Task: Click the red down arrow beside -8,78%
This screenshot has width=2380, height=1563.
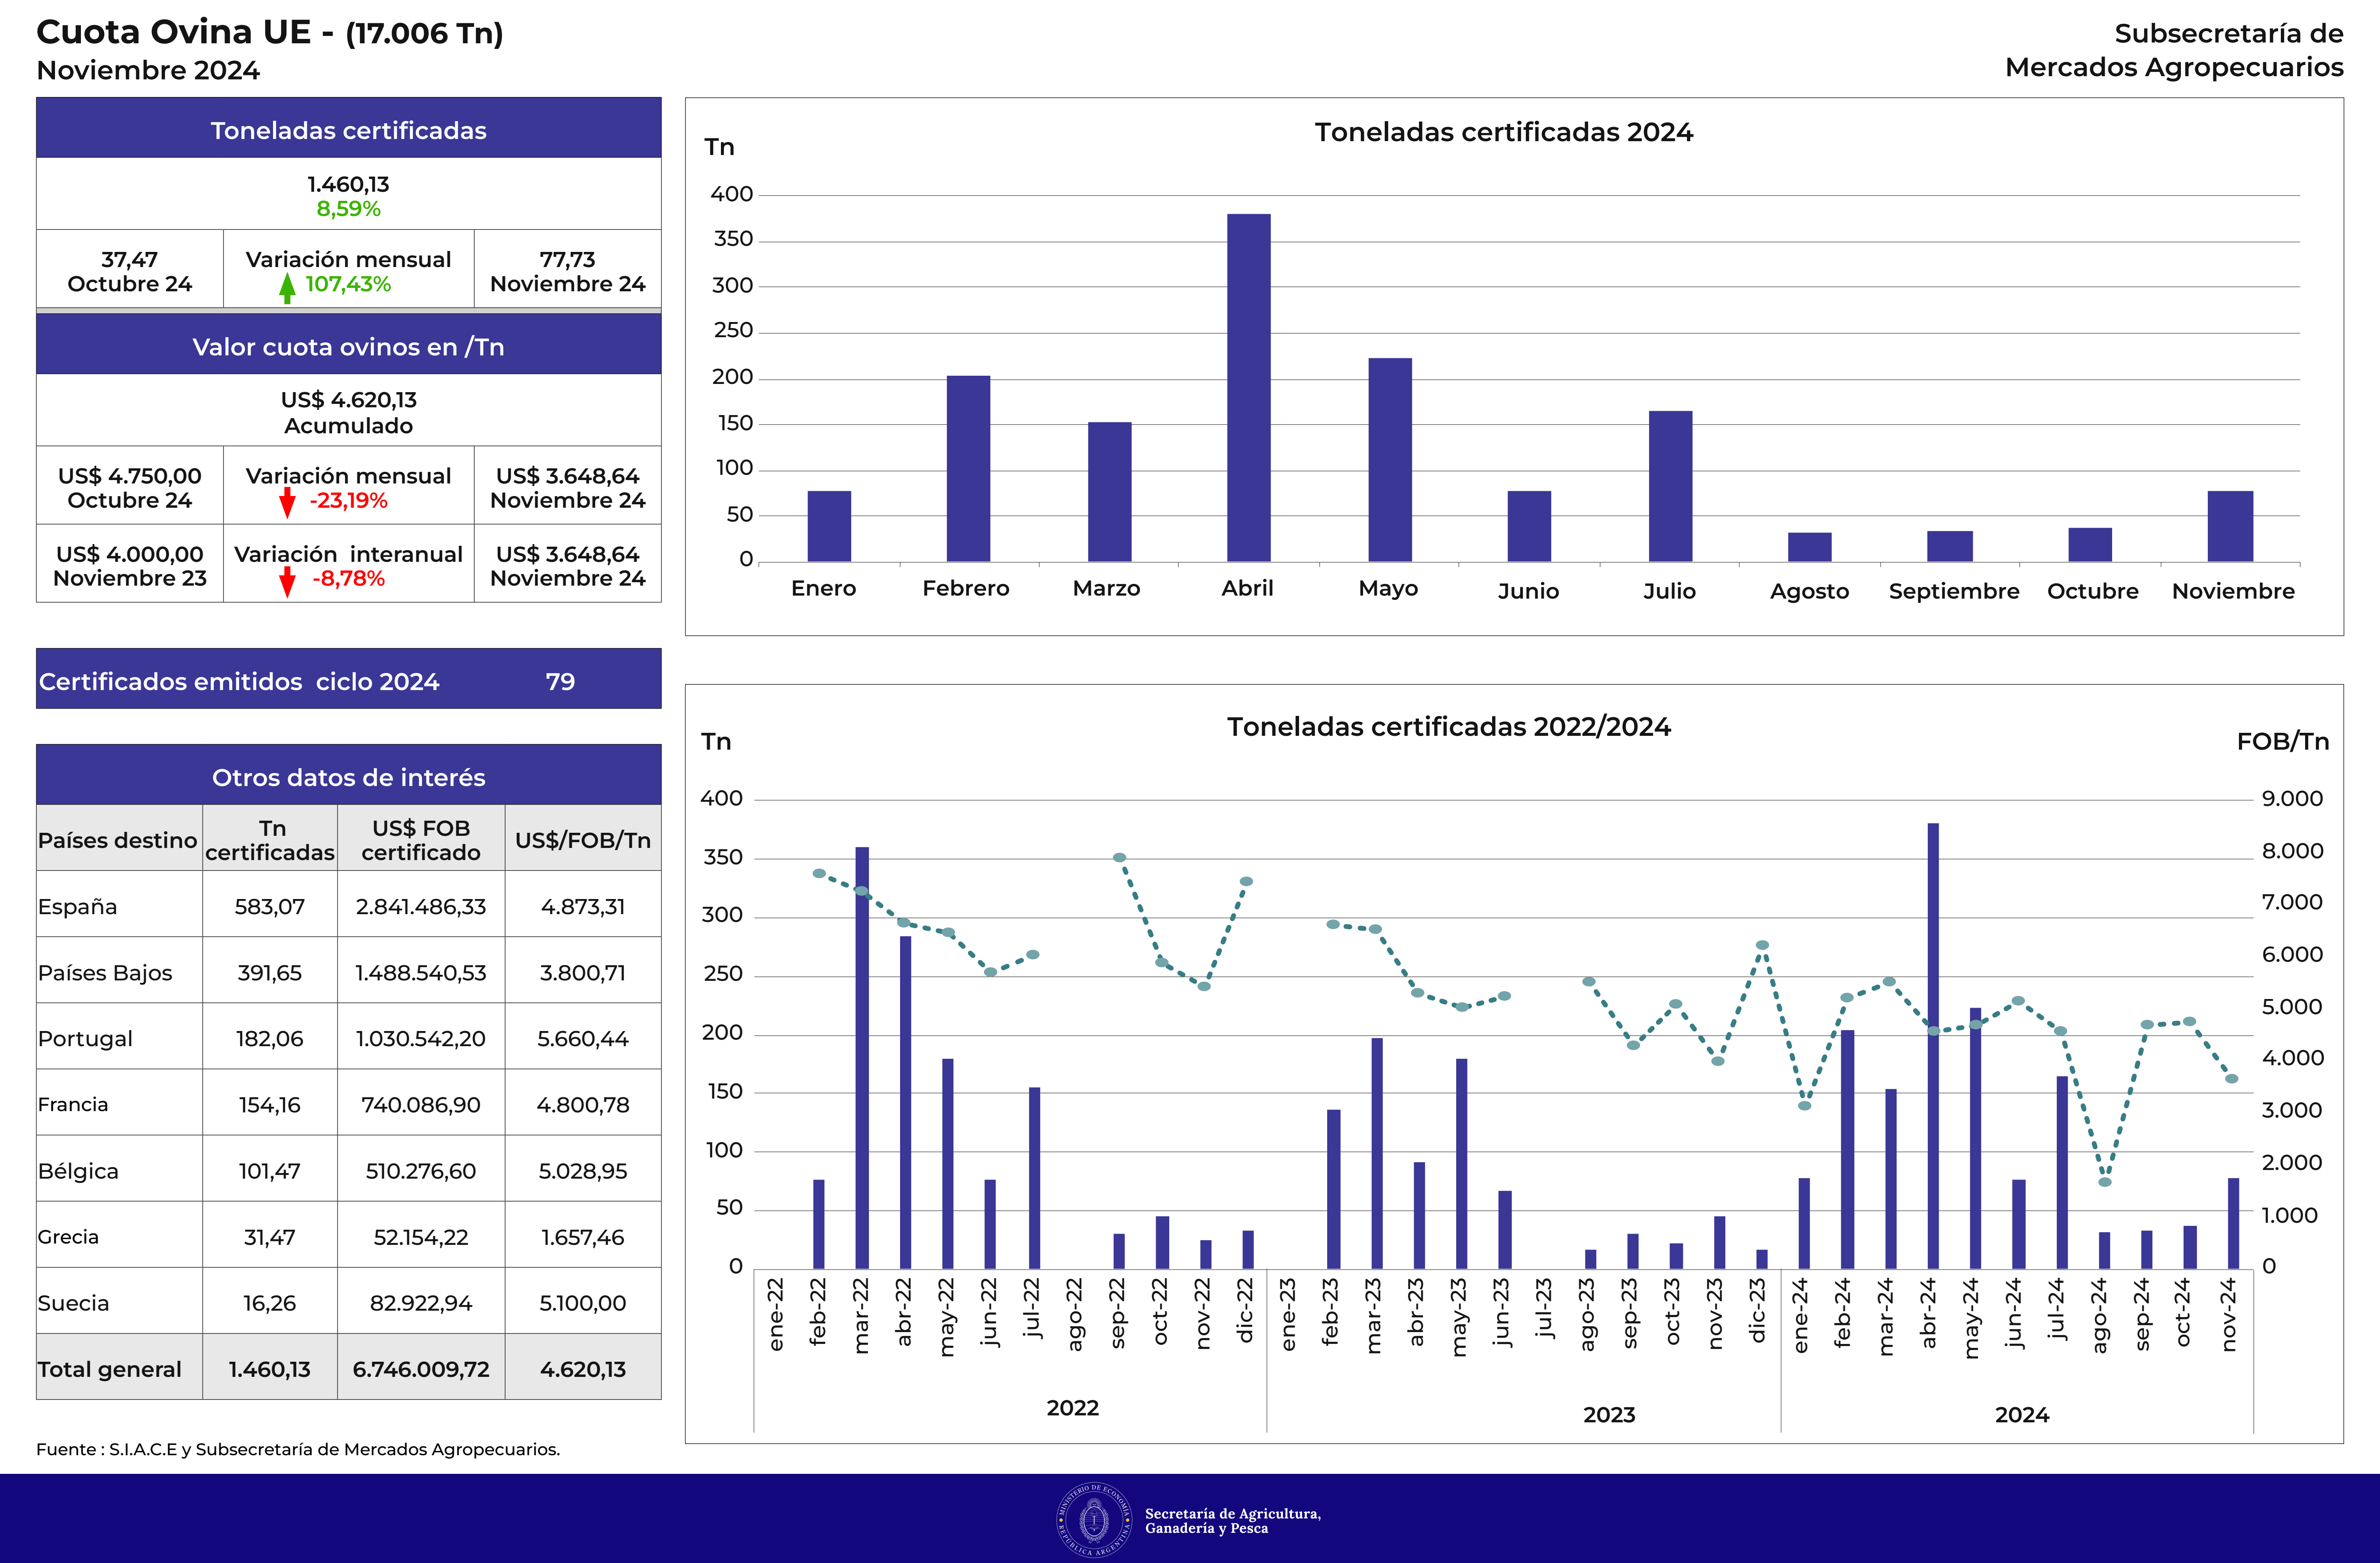Action: tap(287, 582)
